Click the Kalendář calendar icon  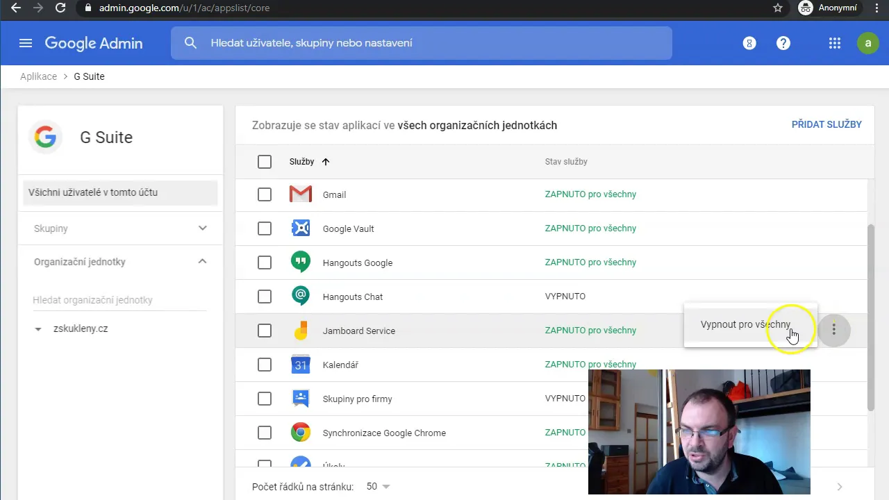301,365
